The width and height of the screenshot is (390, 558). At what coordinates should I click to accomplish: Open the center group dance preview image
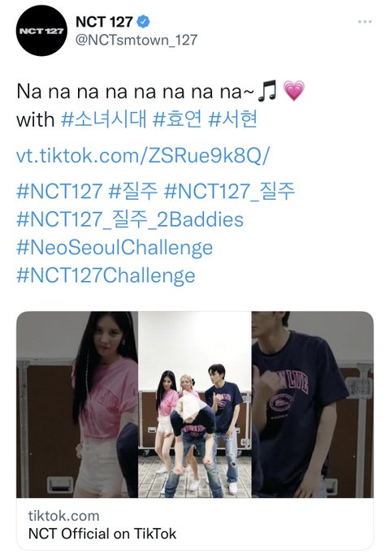(195, 404)
